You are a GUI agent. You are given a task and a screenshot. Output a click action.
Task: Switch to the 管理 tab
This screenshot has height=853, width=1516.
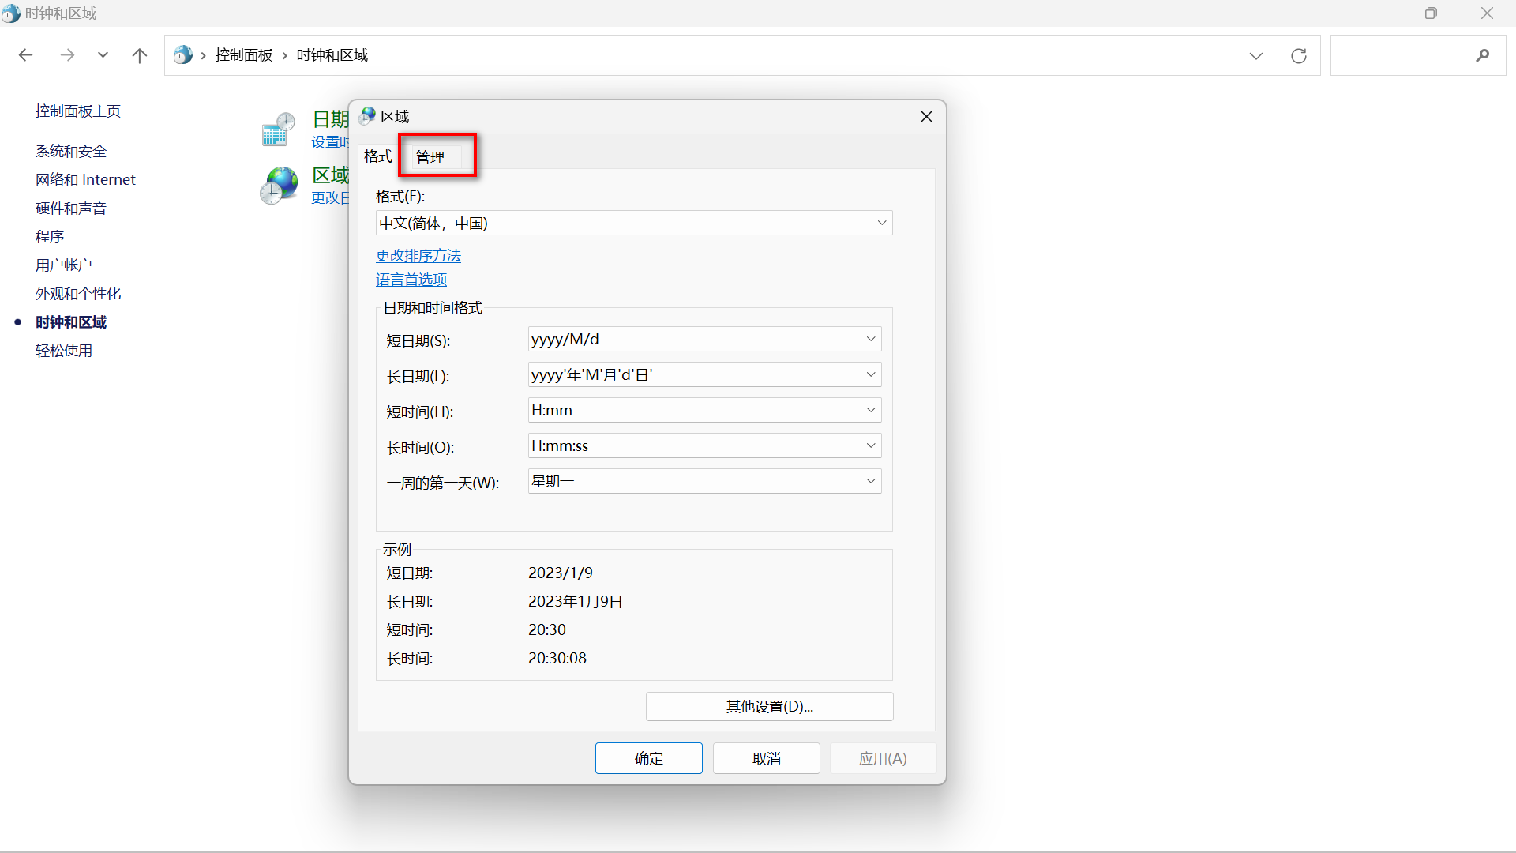click(x=430, y=157)
